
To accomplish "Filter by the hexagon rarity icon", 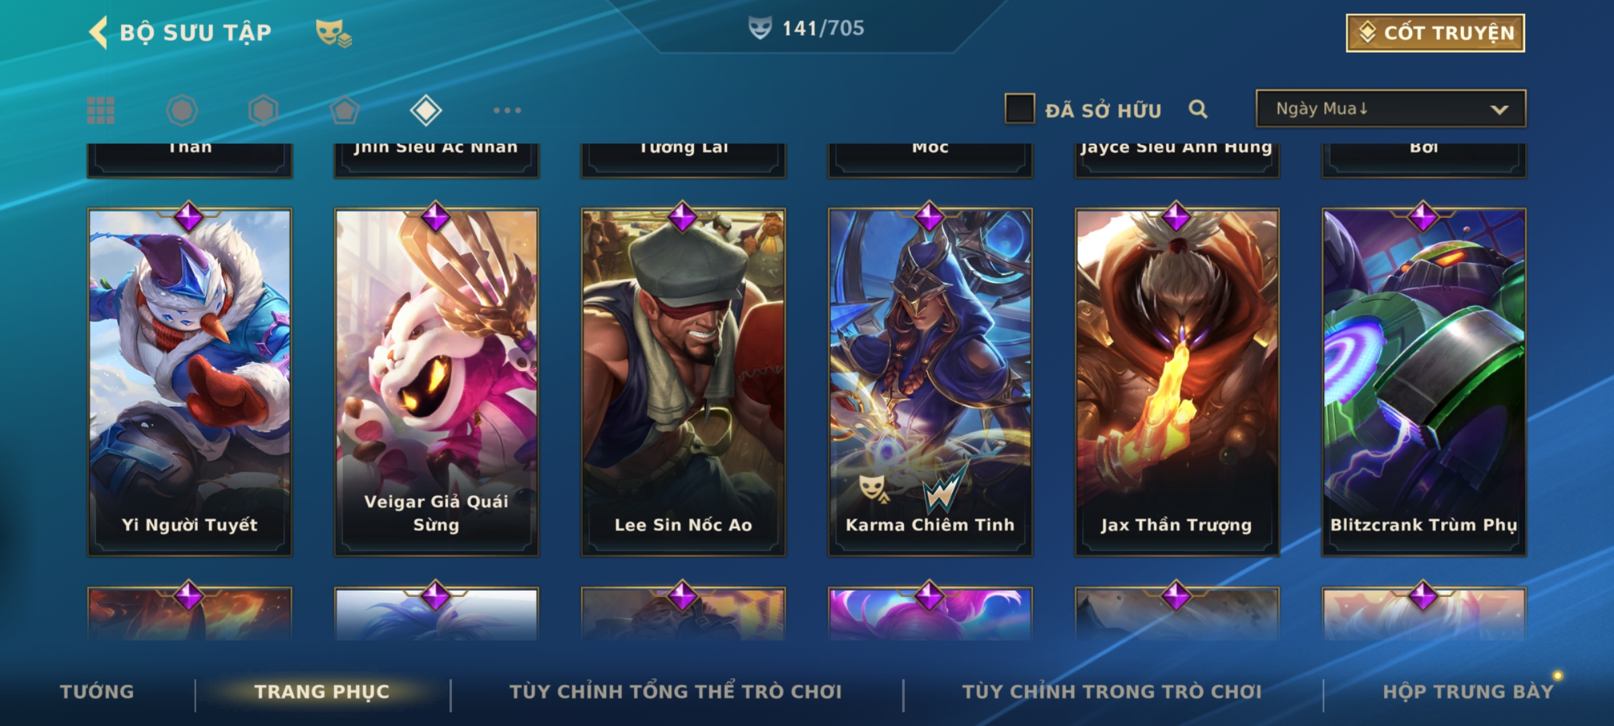I will pyautogui.click(x=263, y=110).
